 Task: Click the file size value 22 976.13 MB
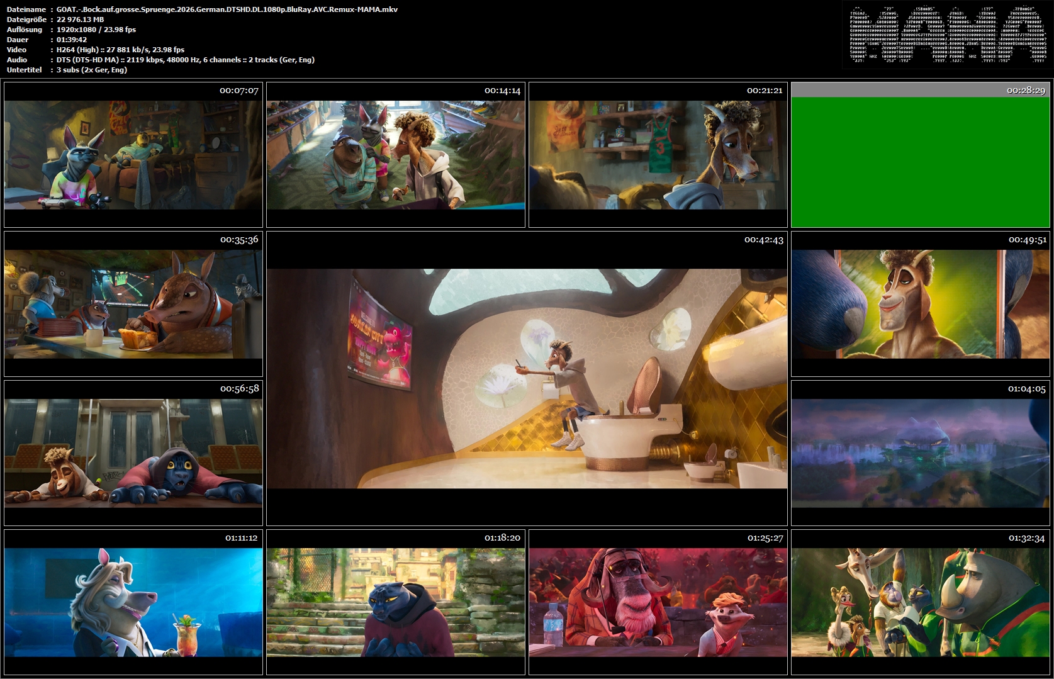click(x=81, y=20)
